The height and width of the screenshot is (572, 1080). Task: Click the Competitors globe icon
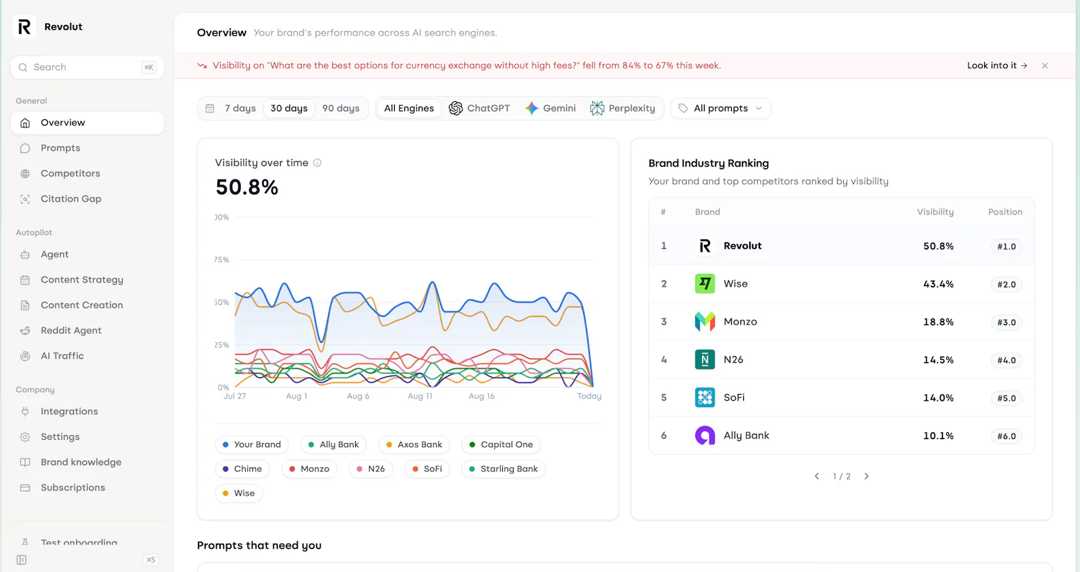(x=25, y=173)
